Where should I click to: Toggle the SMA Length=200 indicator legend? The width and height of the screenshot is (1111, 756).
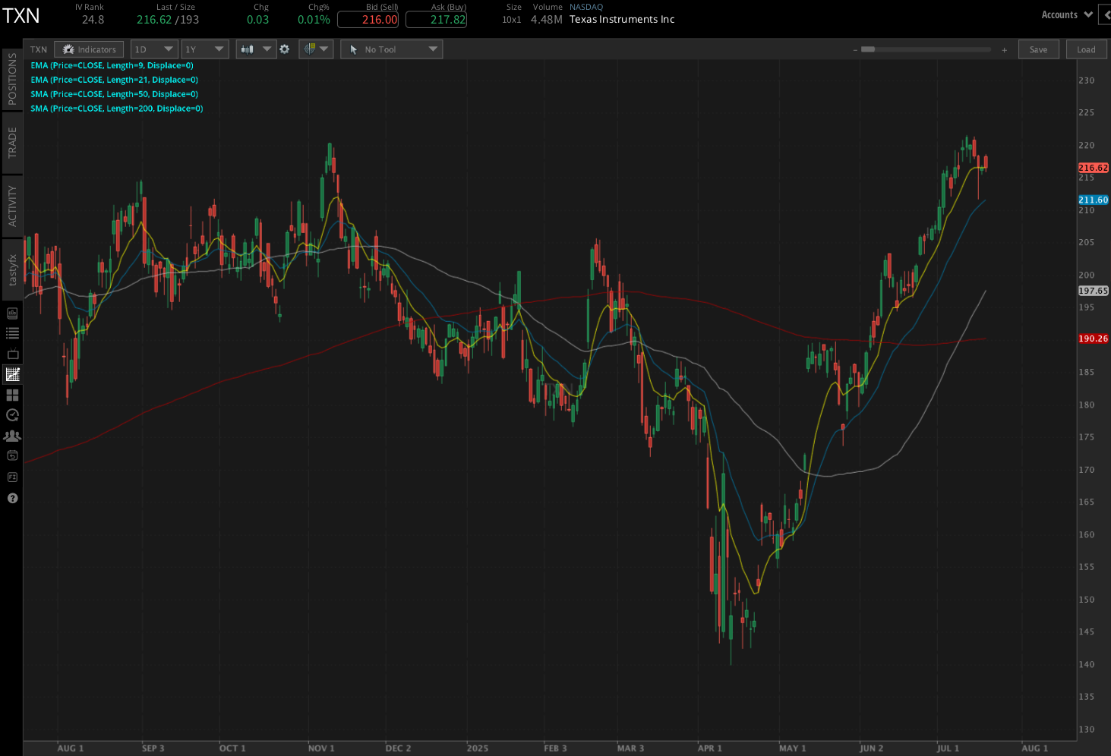point(115,108)
